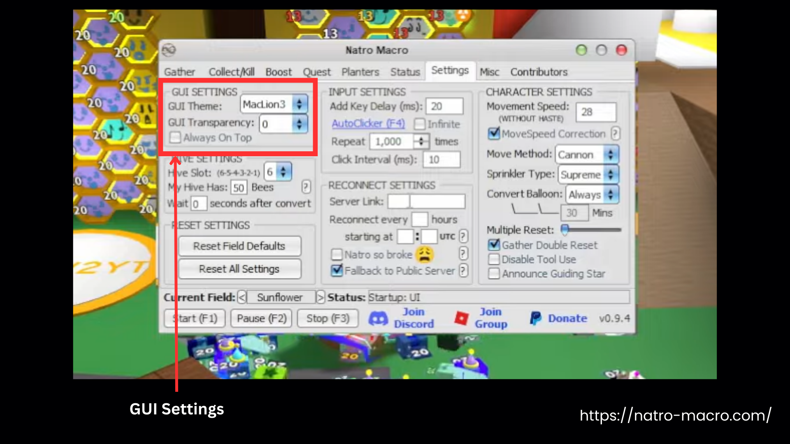Disable the Gather Double Reset checkbox
790x444 pixels.
(494, 245)
